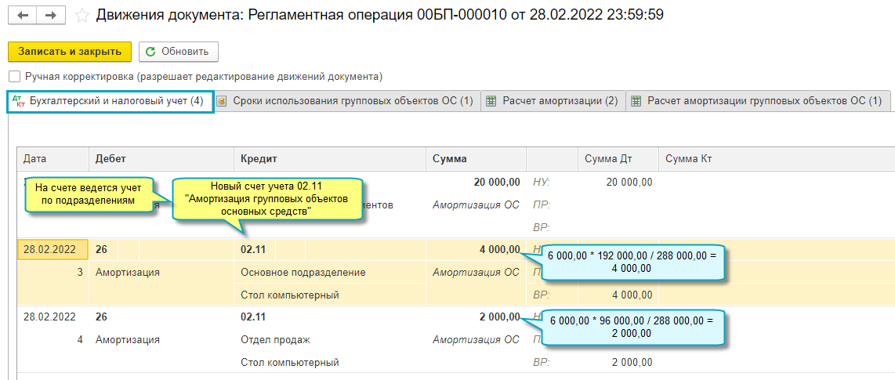Add to favorites with the star icon

pyautogui.click(x=82, y=16)
